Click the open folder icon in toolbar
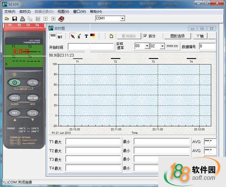The width and height of the screenshot is (226, 187). pyautogui.click(x=7, y=19)
